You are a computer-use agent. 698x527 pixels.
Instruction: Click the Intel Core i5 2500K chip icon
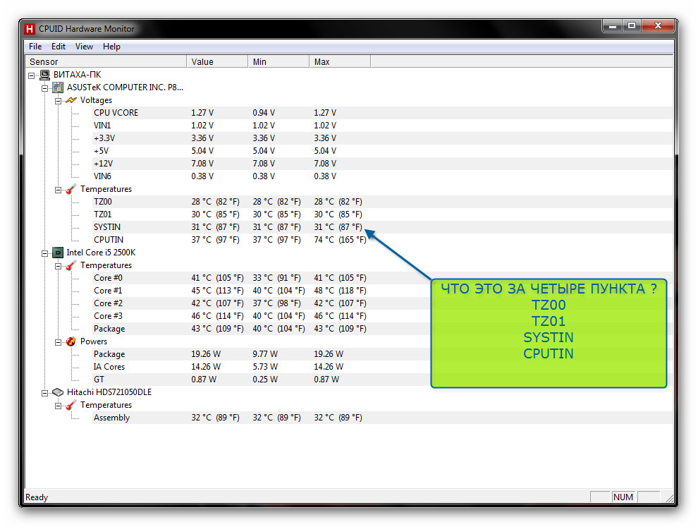pyautogui.click(x=58, y=253)
